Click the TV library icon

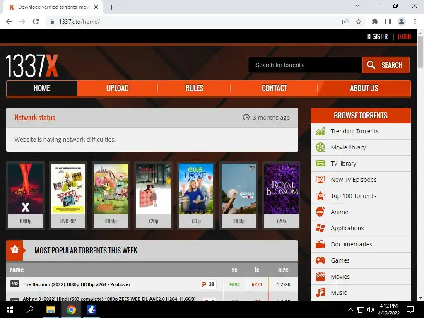point(320,164)
